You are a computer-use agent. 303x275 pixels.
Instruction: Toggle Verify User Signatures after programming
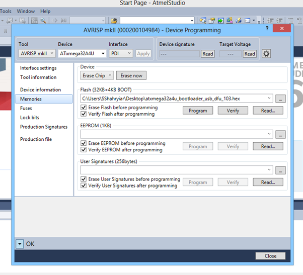84,186
